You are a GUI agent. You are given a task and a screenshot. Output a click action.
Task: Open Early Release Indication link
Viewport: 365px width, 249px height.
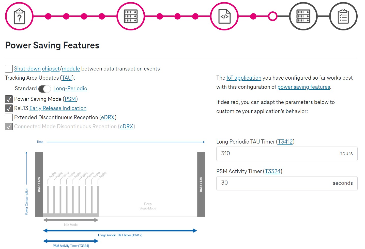58,108
